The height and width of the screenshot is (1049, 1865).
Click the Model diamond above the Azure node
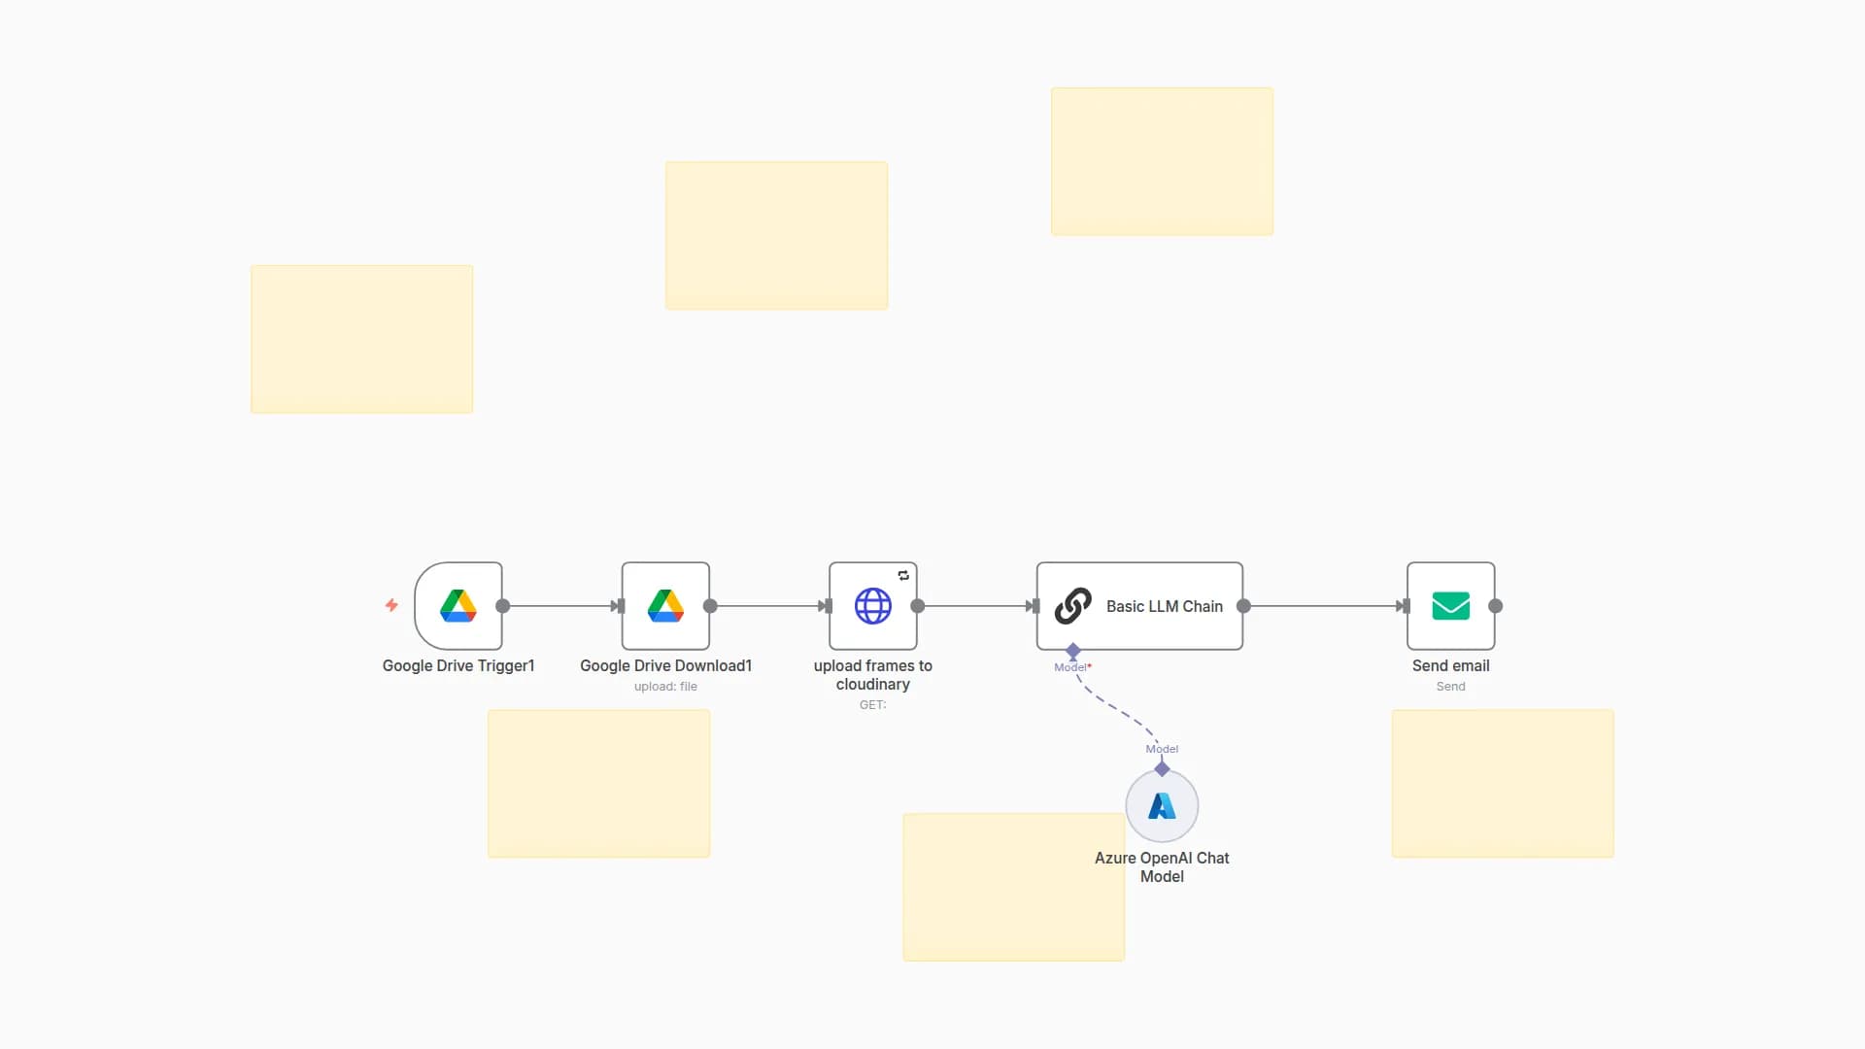1162,768
